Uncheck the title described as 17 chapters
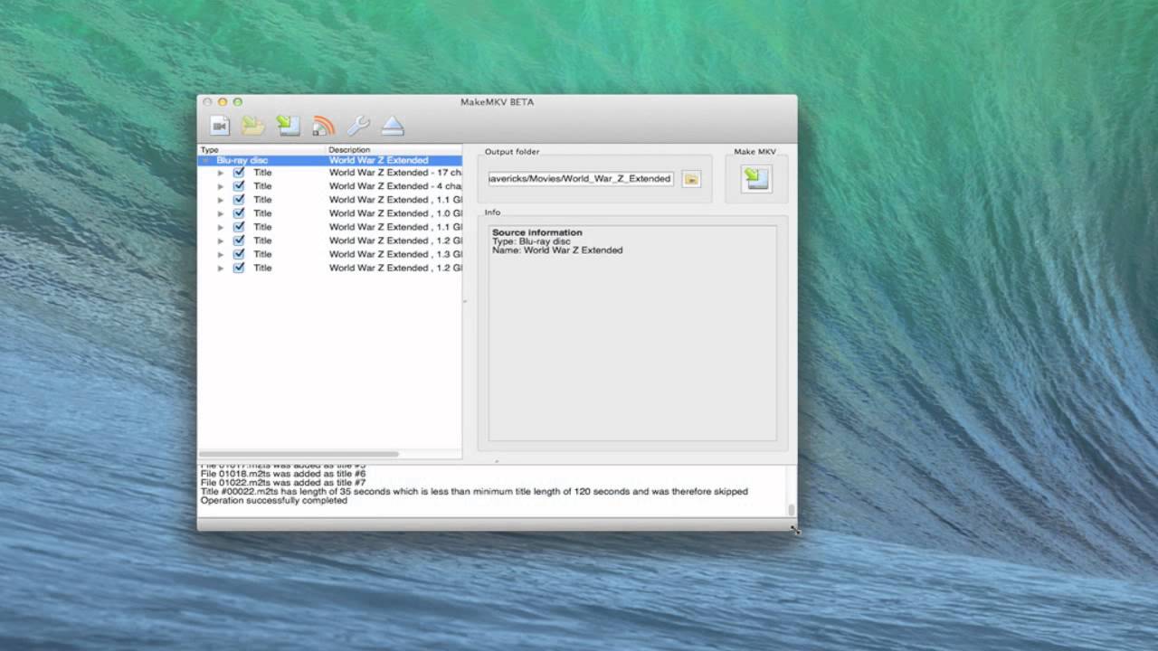The height and width of the screenshot is (651, 1158). pyautogui.click(x=239, y=172)
